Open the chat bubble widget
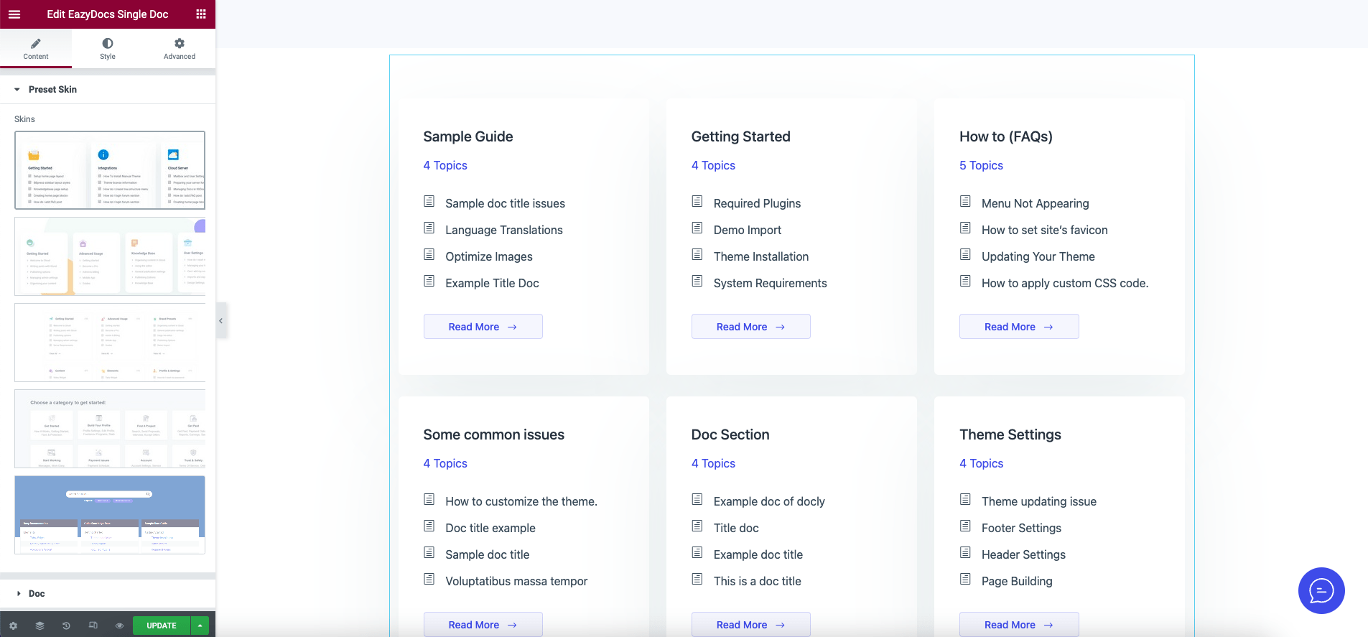Viewport: 1368px width, 637px height. click(1321, 590)
